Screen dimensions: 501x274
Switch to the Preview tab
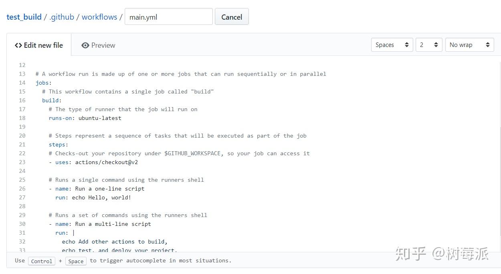pyautogui.click(x=98, y=45)
